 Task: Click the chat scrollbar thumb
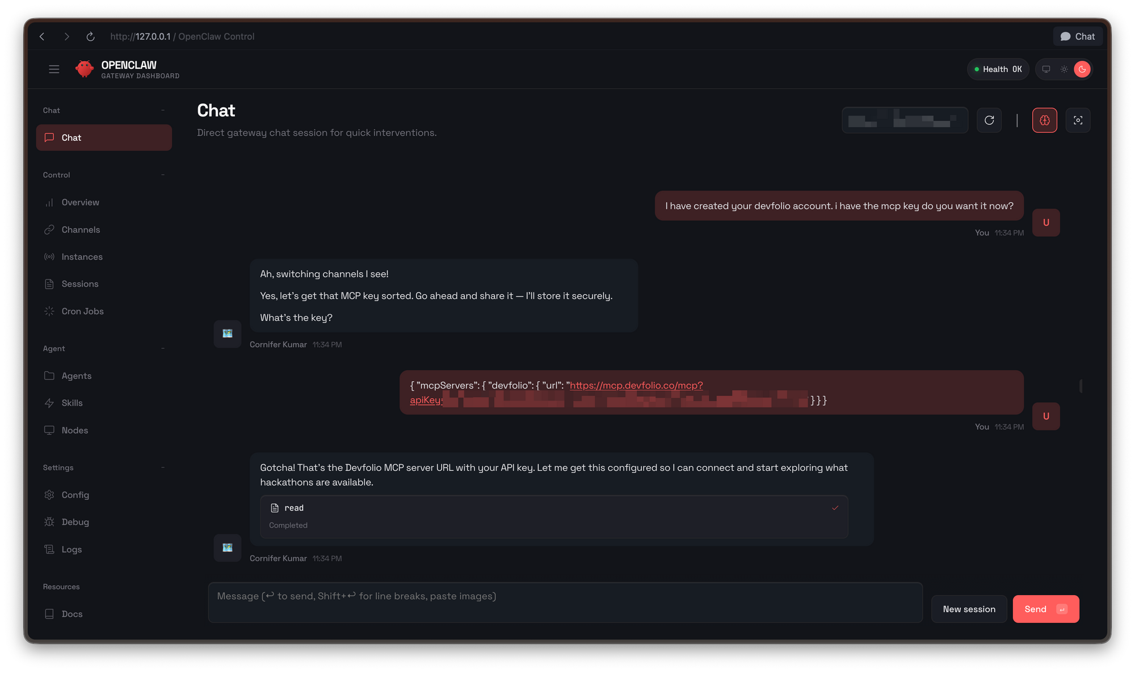(1081, 386)
